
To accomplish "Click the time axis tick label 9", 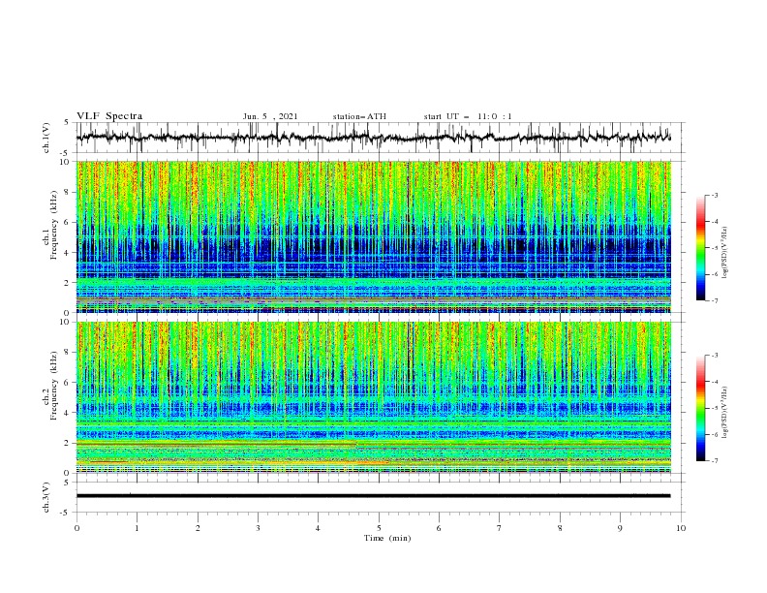I will (620, 528).
